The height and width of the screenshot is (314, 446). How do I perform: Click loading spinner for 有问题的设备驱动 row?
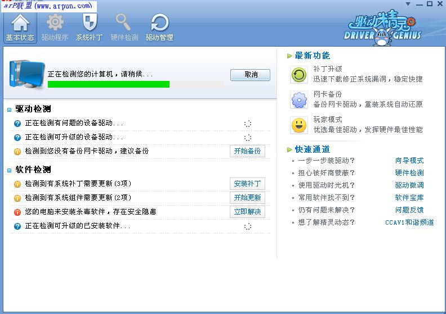click(x=248, y=124)
